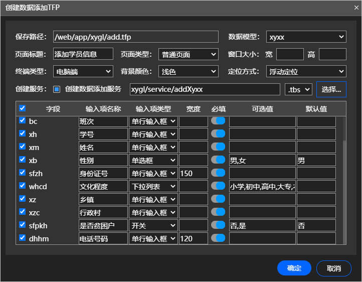The width and height of the screenshot is (362, 282).
Task: Toggle the required switch for xb row
Action: [218, 160]
